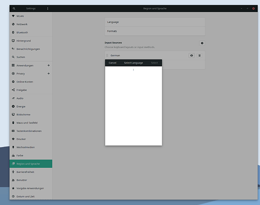
Task: Grab the German row drag handle
Action: click(108, 55)
